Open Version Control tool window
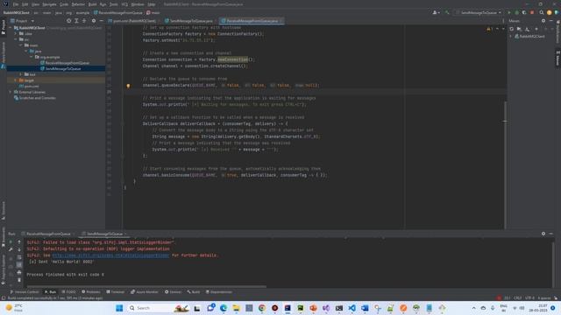 coord(25,291)
